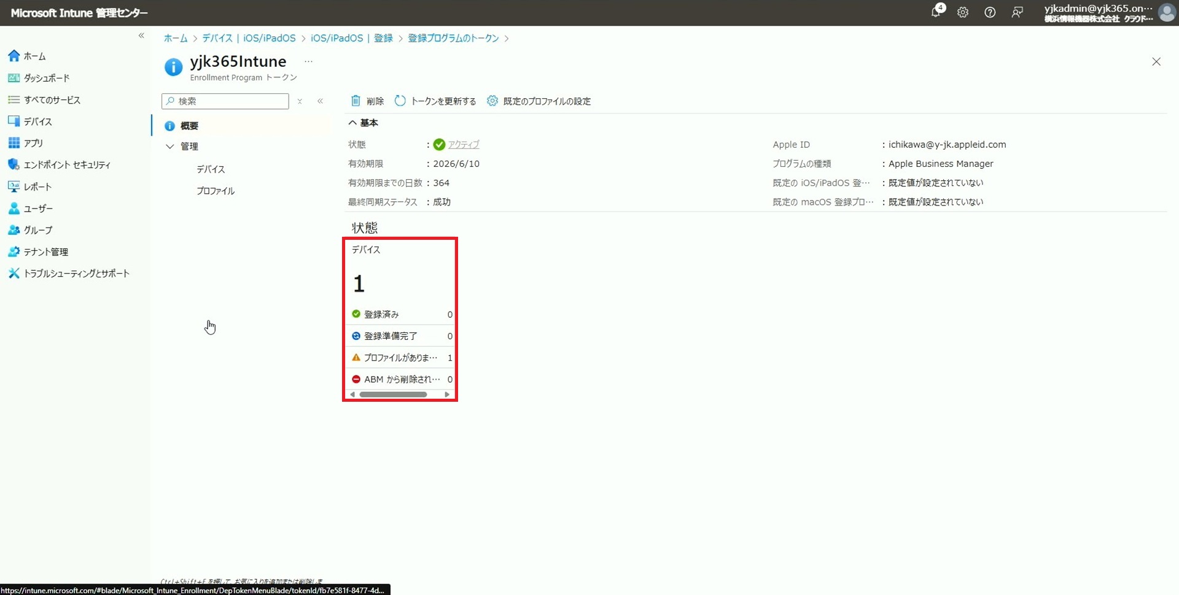Open プロファイル under 管理
The width and height of the screenshot is (1179, 595).
point(216,191)
